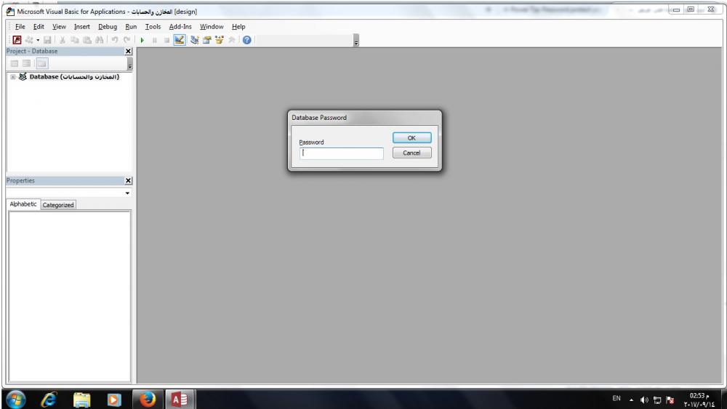The image size is (727, 409).
Task: Toggle the Design Mode icon
Action: pyautogui.click(x=180, y=40)
